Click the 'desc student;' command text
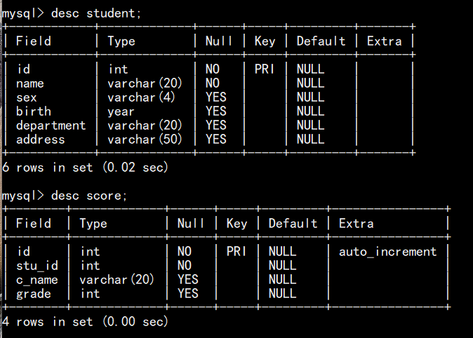This screenshot has width=473, height=338. (96, 13)
